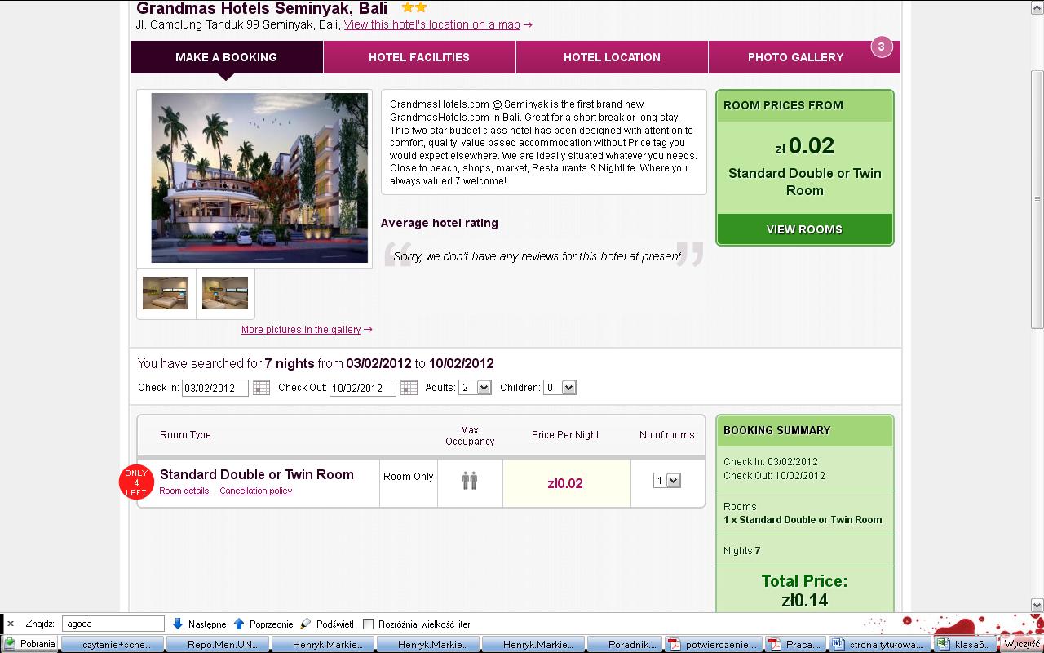Viewport: 1044px width, 653px height.
Task: Click the main hotel exterior photo
Action: (x=259, y=178)
